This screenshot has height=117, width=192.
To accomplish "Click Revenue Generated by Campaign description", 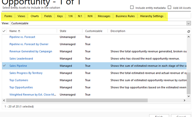I will [148, 51].
